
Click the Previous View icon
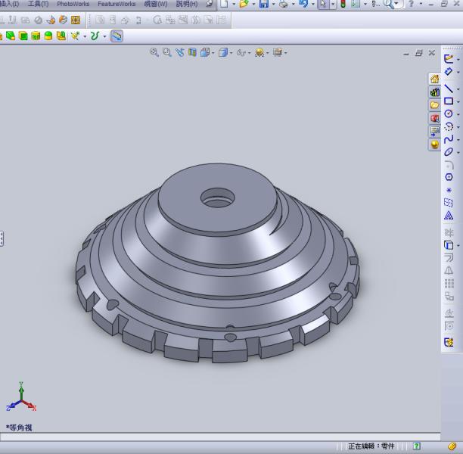coord(179,52)
